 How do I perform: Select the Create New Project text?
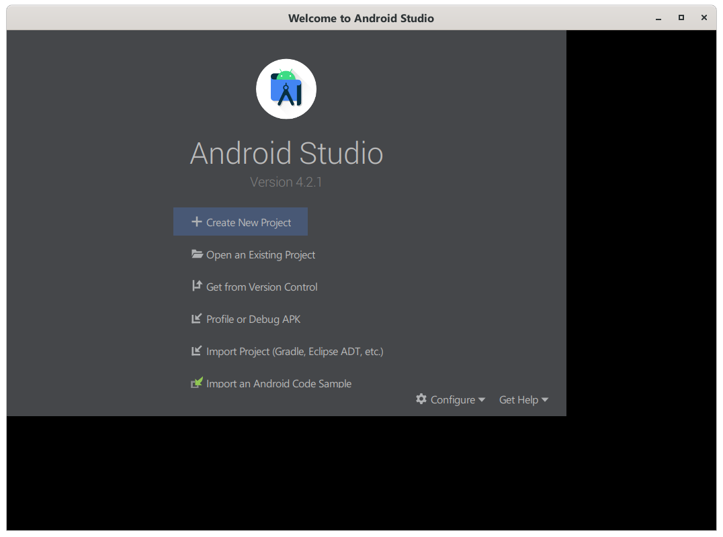pyautogui.click(x=249, y=222)
